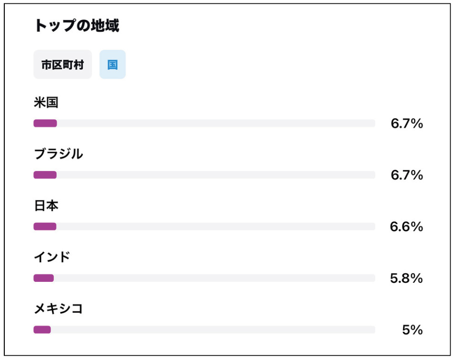Viewport: 454px width, 359px height.
Task: Select the ブラジル country label
Action: point(59,154)
